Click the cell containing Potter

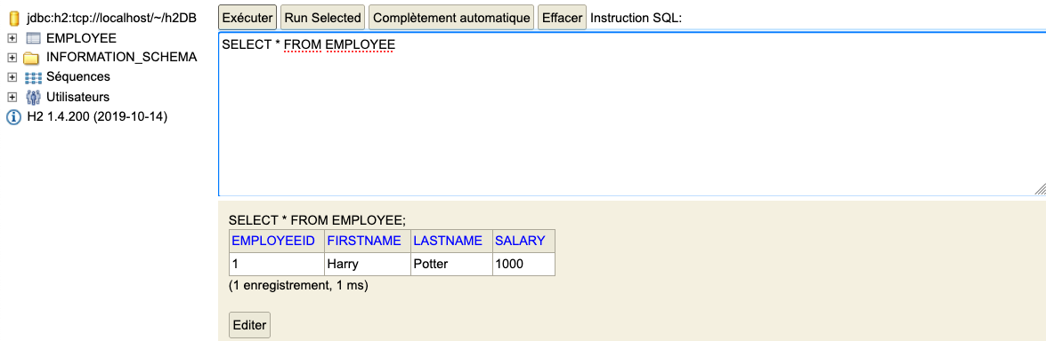[x=451, y=264]
